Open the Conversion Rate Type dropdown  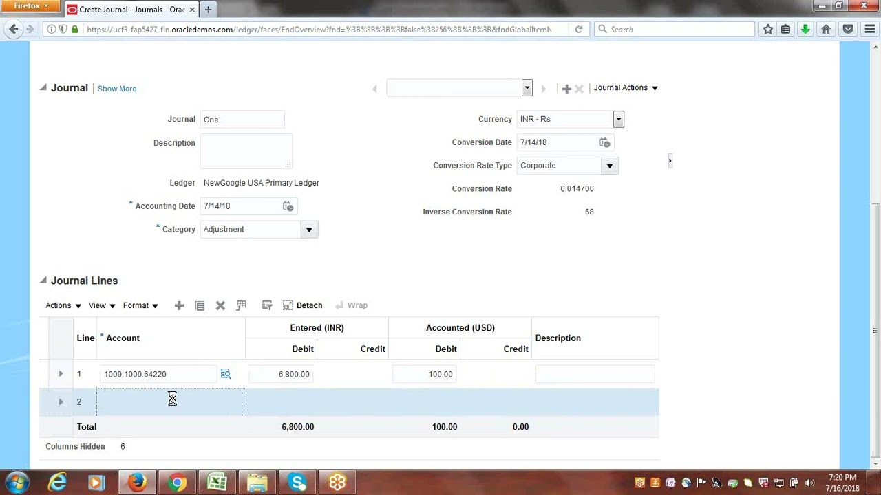(x=609, y=166)
